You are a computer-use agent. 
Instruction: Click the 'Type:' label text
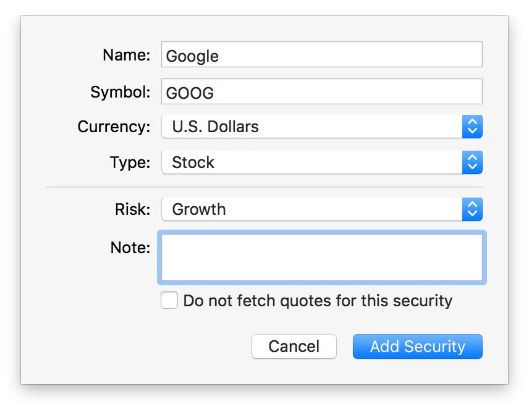click(130, 162)
